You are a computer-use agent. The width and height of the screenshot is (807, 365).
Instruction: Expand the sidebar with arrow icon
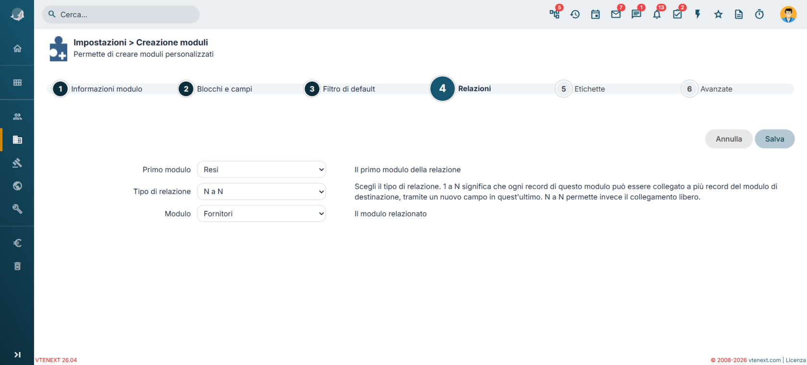[17, 355]
